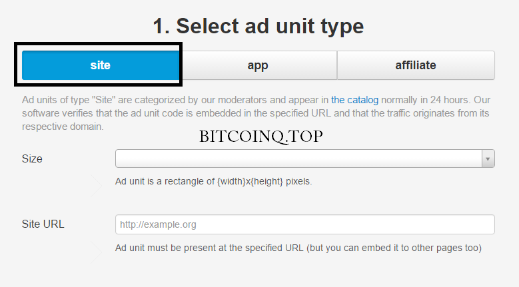Select the "site" ad unit type tab

point(101,65)
